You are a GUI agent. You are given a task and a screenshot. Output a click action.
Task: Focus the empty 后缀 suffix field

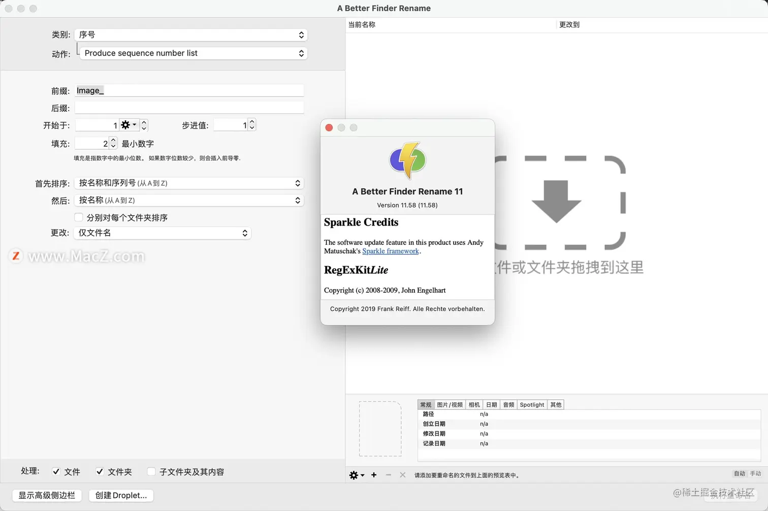tap(189, 108)
